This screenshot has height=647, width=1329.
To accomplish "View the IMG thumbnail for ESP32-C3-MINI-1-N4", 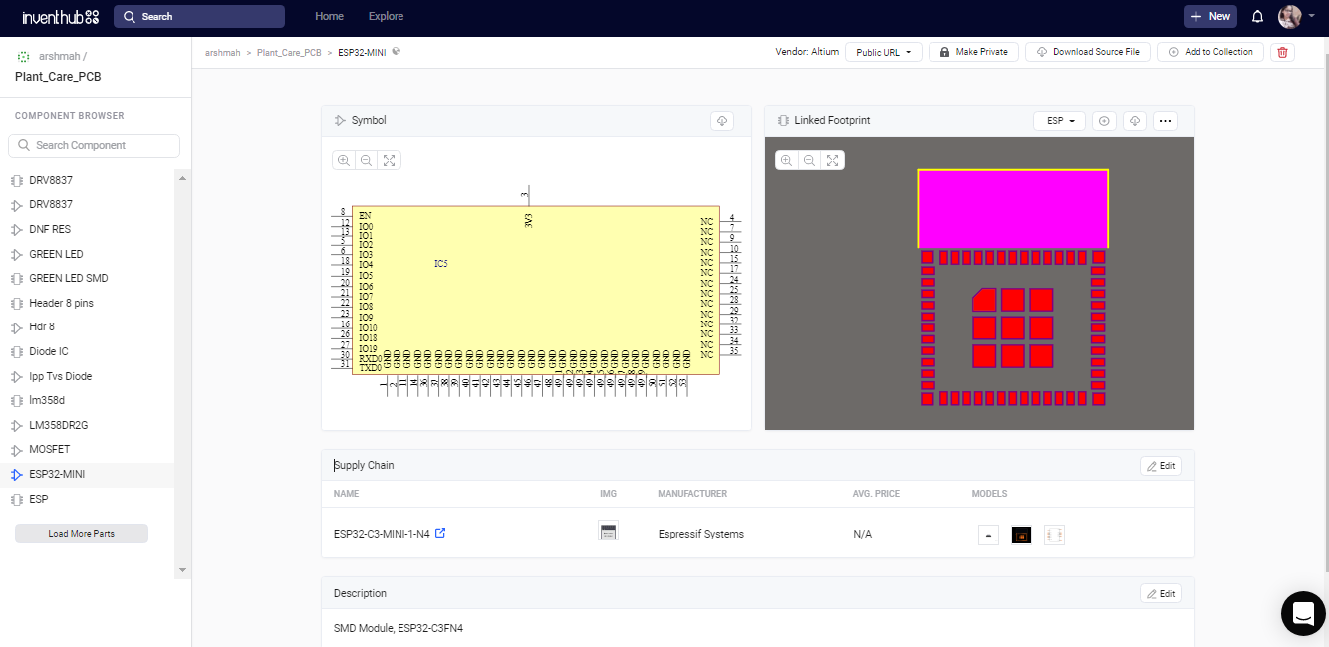I will (608, 532).
